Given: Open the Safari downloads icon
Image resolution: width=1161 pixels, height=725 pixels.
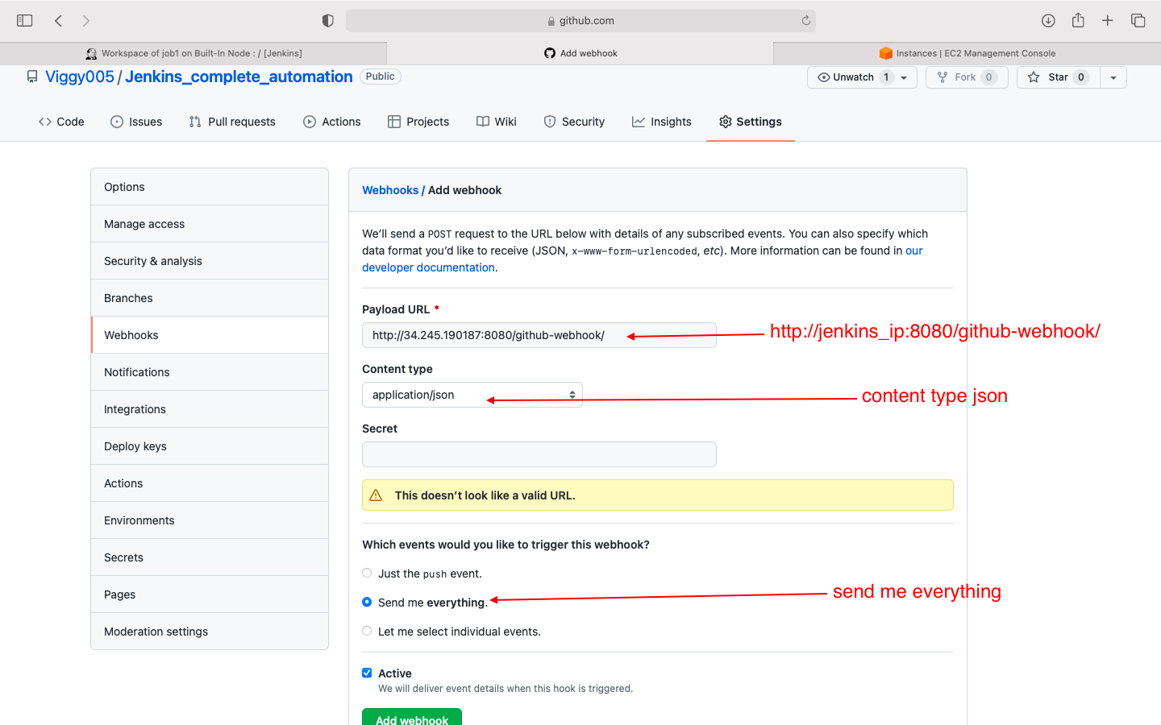Looking at the screenshot, I should (x=1048, y=20).
